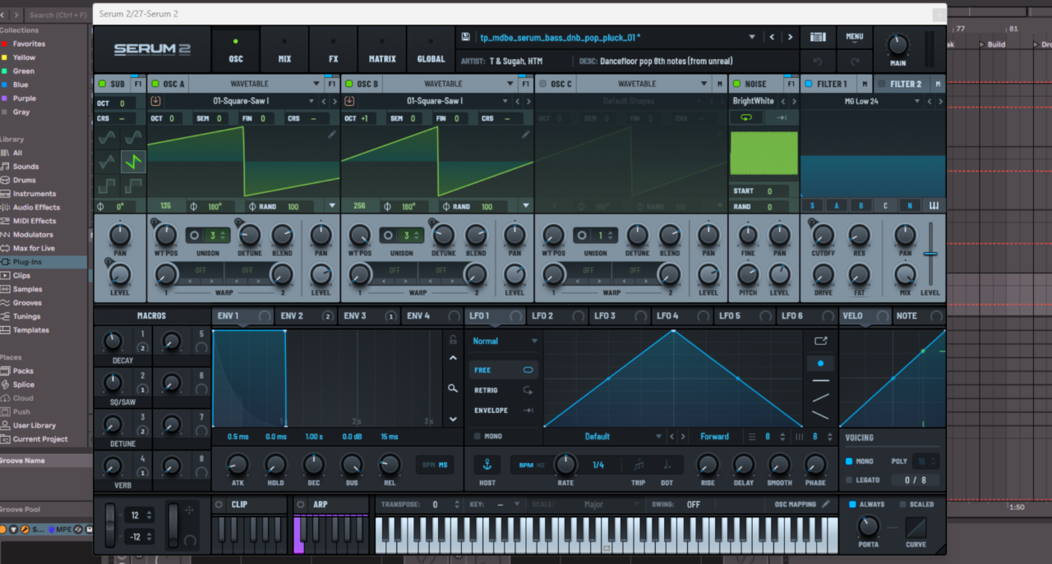Click the OSC B wavetable import icon
This screenshot has height=564, width=1052.
pos(349,101)
